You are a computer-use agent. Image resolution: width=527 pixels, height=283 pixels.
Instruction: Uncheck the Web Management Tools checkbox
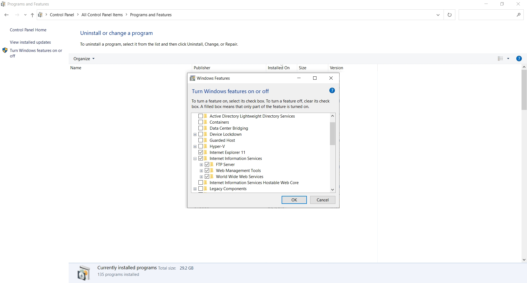pyautogui.click(x=207, y=171)
